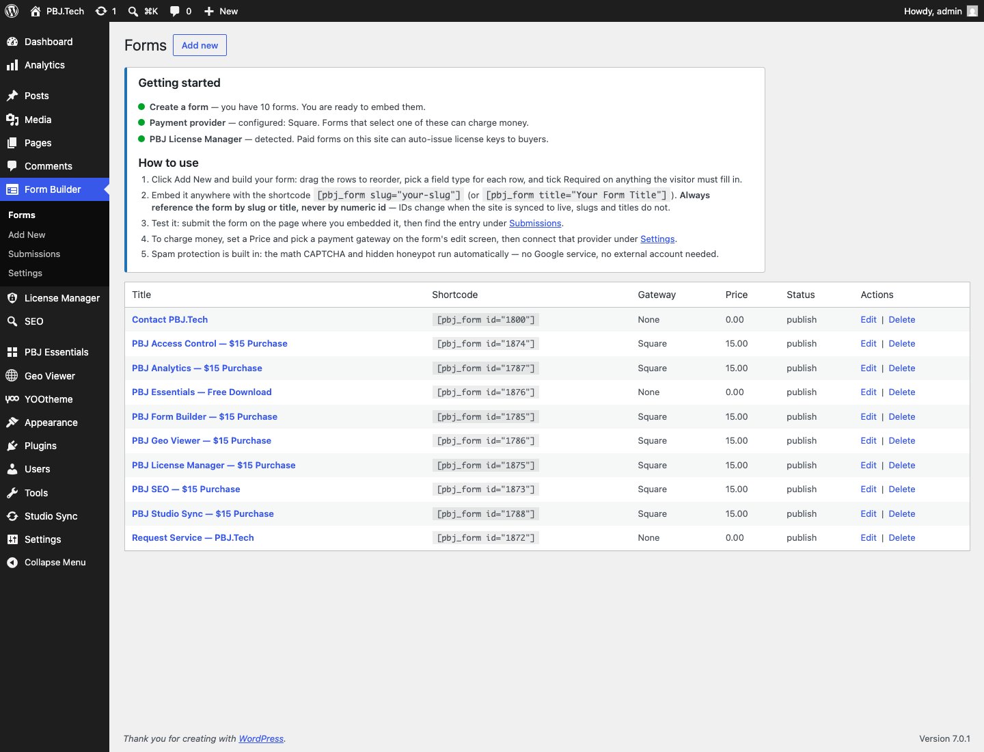Click the Pages icon in sidebar
This screenshot has height=752, width=984.
(12, 143)
